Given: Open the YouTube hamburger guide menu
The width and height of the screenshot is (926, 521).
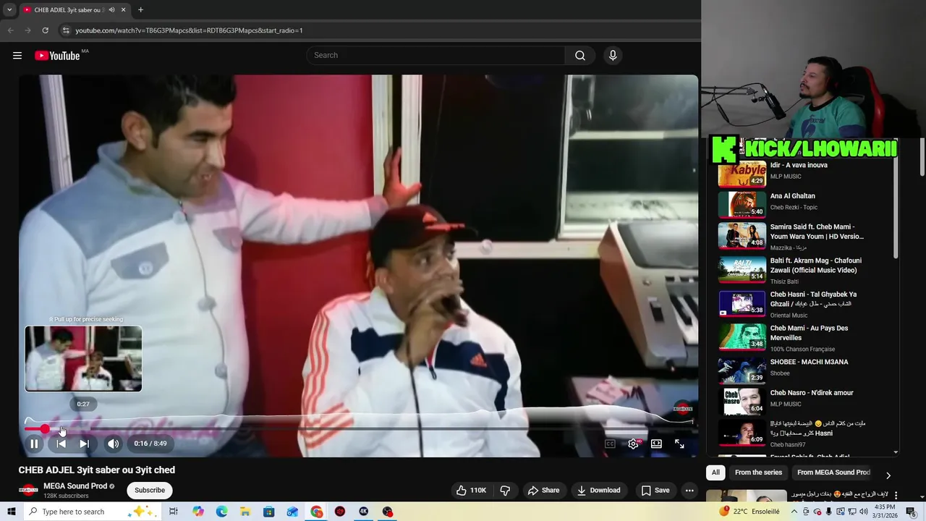Looking at the screenshot, I should pyautogui.click(x=17, y=56).
